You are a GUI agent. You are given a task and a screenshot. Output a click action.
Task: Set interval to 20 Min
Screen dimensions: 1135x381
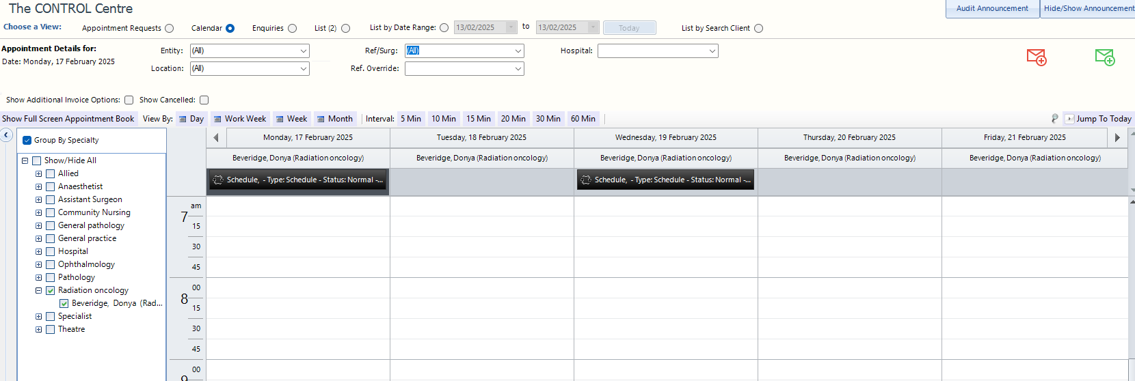[513, 119]
